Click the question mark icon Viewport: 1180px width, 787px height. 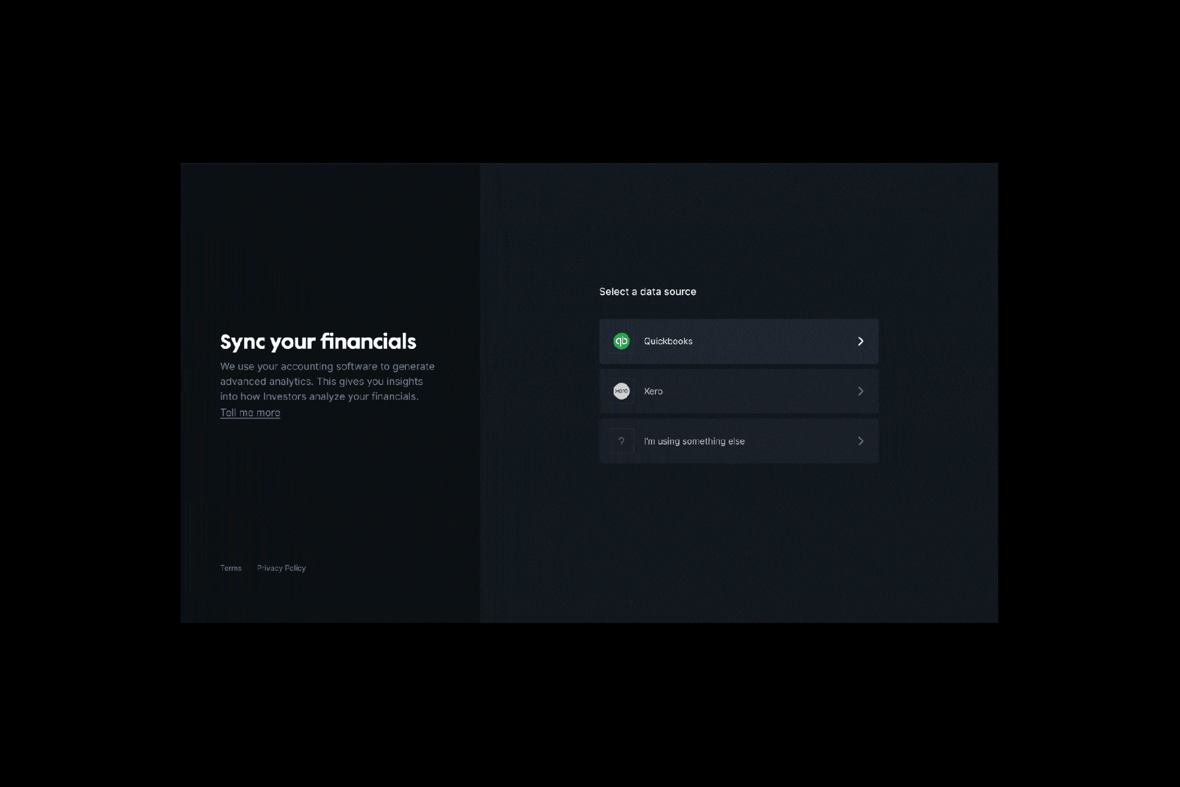(621, 441)
